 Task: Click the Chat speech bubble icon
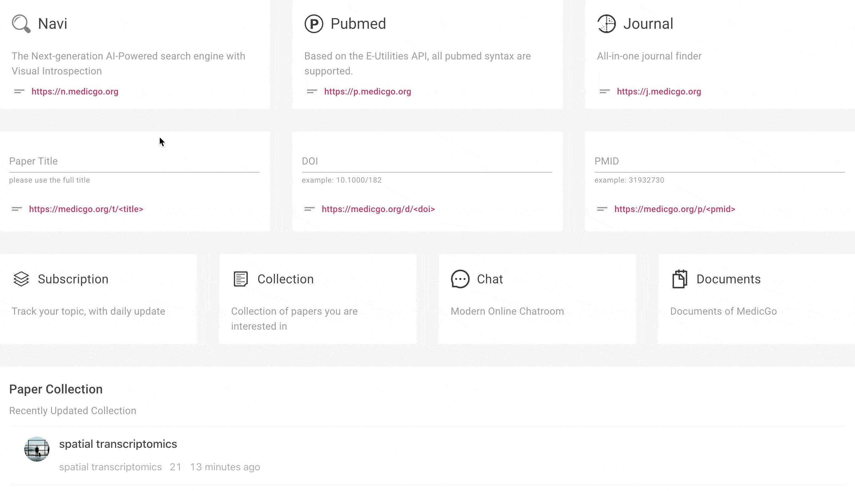pyautogui.click(x=460, y=279)
